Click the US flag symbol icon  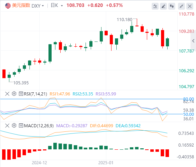click(x=8, y=6)
